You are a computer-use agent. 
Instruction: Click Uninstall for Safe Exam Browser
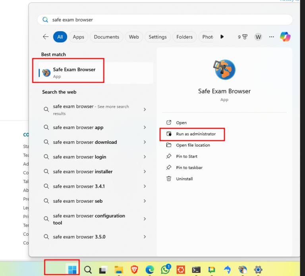point(184,179)
